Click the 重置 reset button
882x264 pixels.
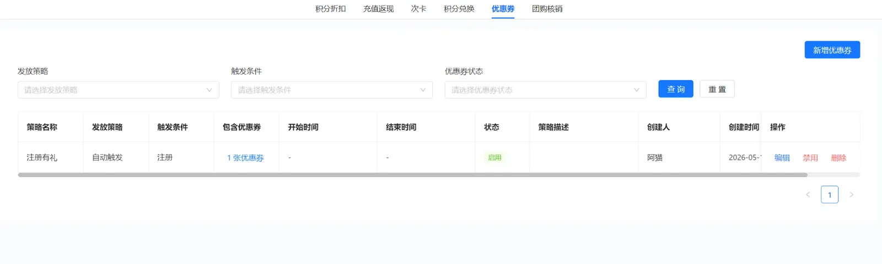(717, 89)
